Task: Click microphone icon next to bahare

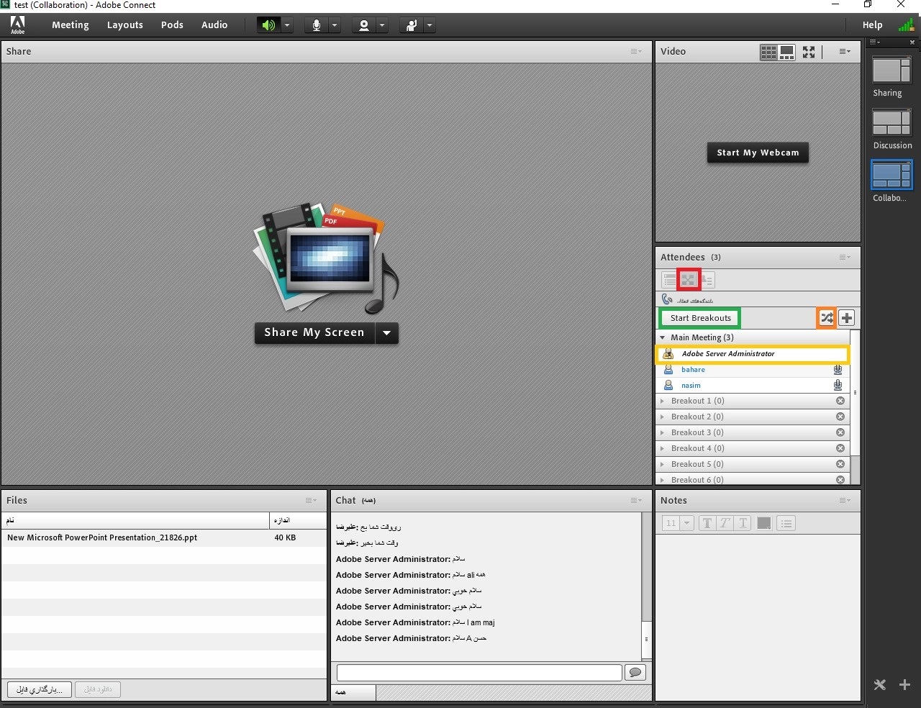Action: point(838,370)
